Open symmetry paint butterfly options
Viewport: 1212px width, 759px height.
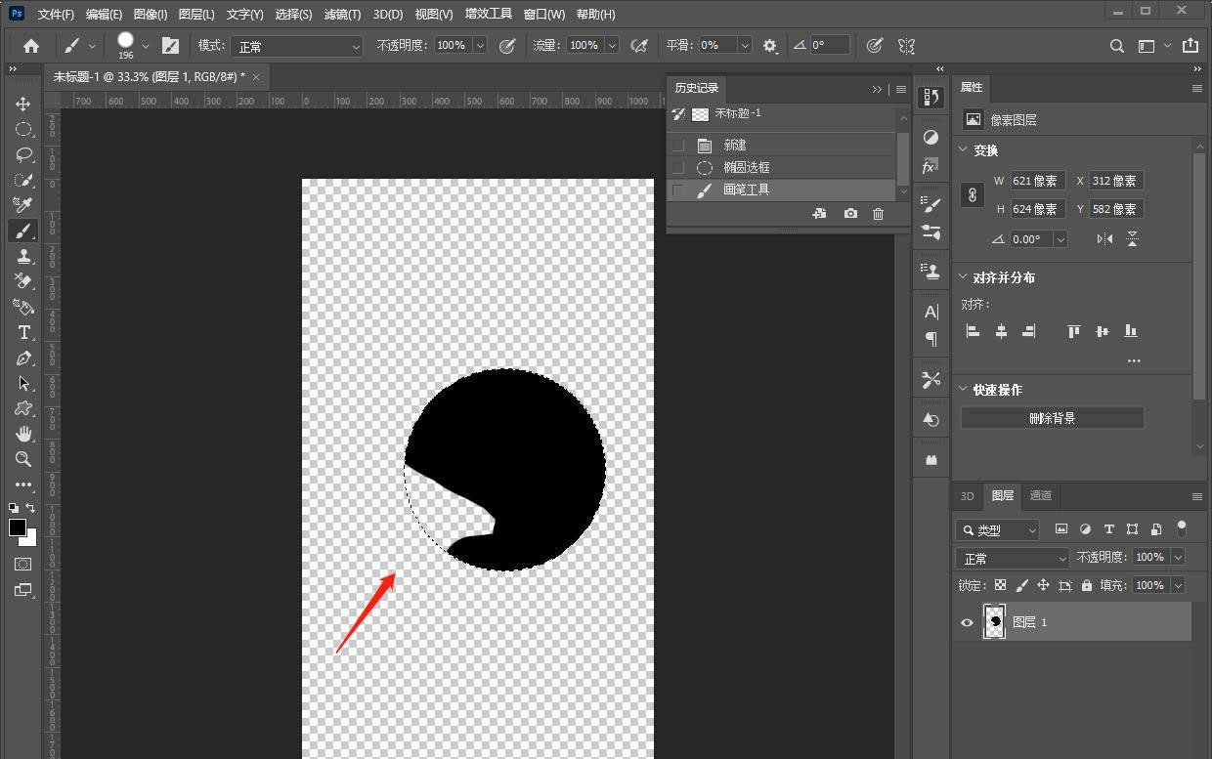pos(906,45)
